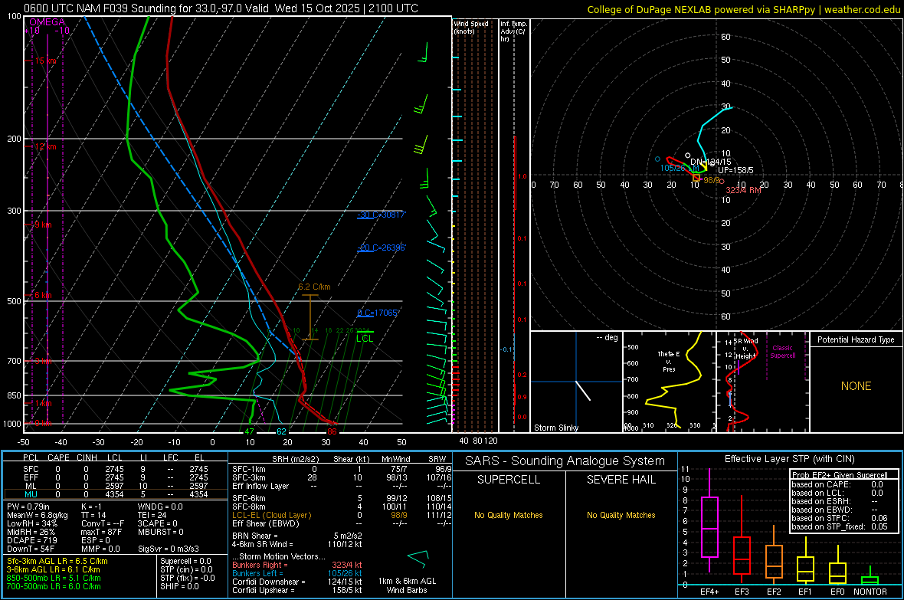Click the Inf. Temp. Adv. panel header

tap(513, 31)
